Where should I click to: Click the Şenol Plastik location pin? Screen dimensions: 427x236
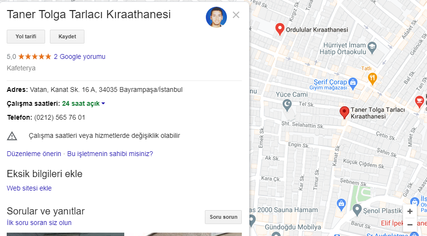(357, 210)
